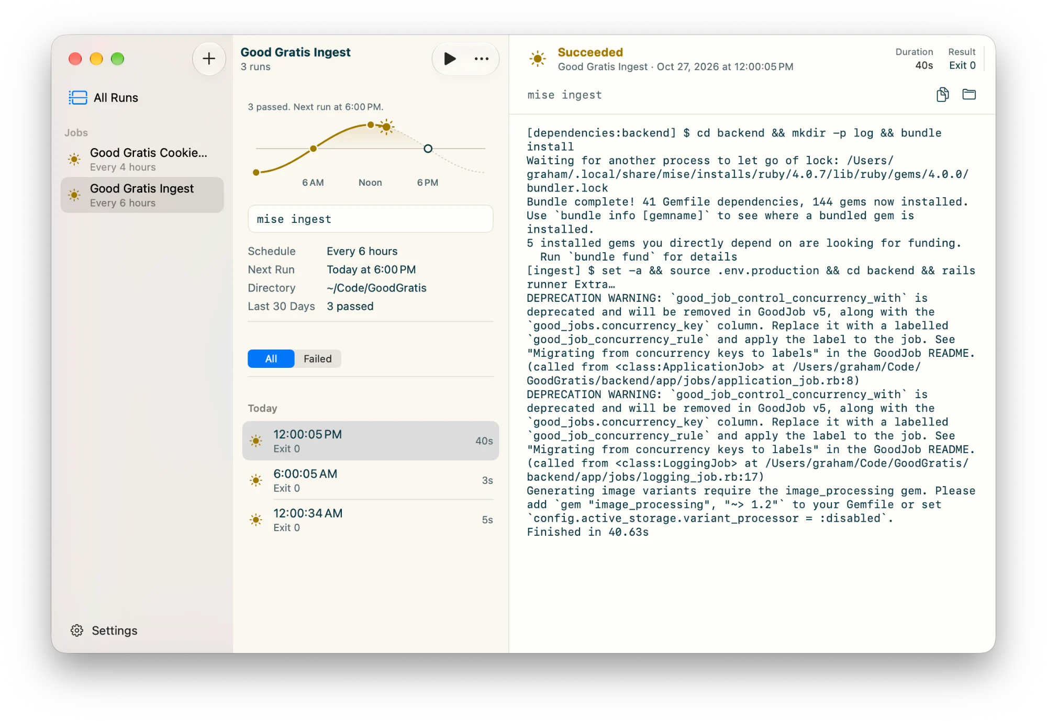This screenshot has height=721, width=1047.
Task: Click the Good Gratis Ingest title heading
Action: pyautogui.click(x=295, y=52)
